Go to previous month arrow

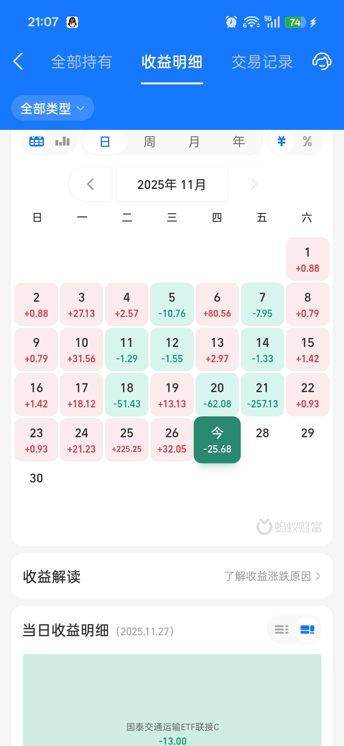tap(90, 184)
